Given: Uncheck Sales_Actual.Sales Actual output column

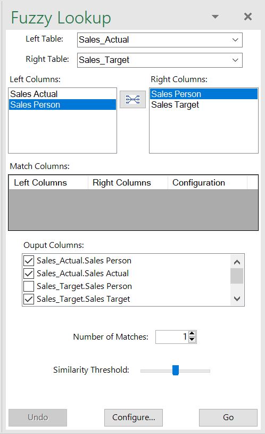Looking at the screenshot, I should coord(29,274).
